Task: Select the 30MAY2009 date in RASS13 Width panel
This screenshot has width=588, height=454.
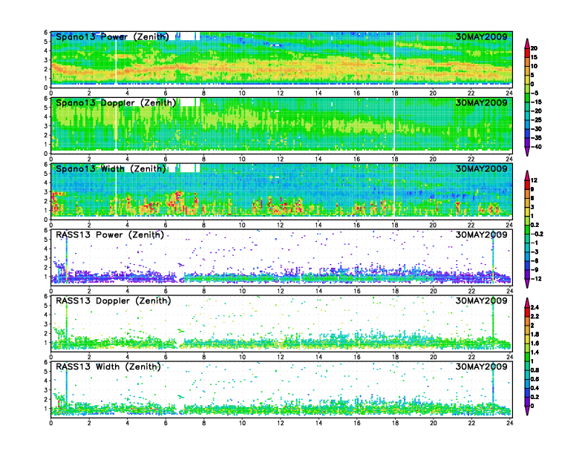Action: tap(482, 366)
